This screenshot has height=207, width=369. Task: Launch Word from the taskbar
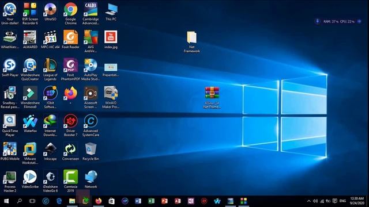[x=138, y=201]
